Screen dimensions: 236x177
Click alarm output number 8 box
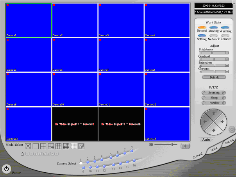point(56,154)
